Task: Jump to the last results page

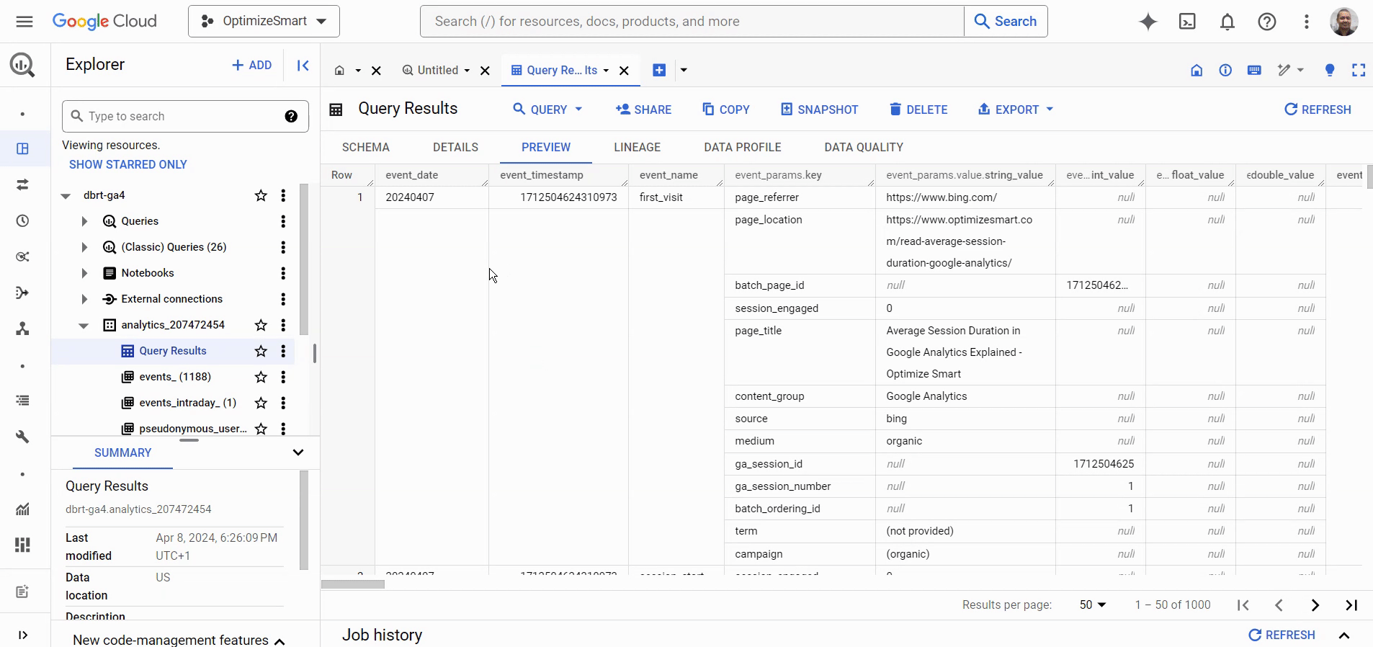Action: point(1351,605)
